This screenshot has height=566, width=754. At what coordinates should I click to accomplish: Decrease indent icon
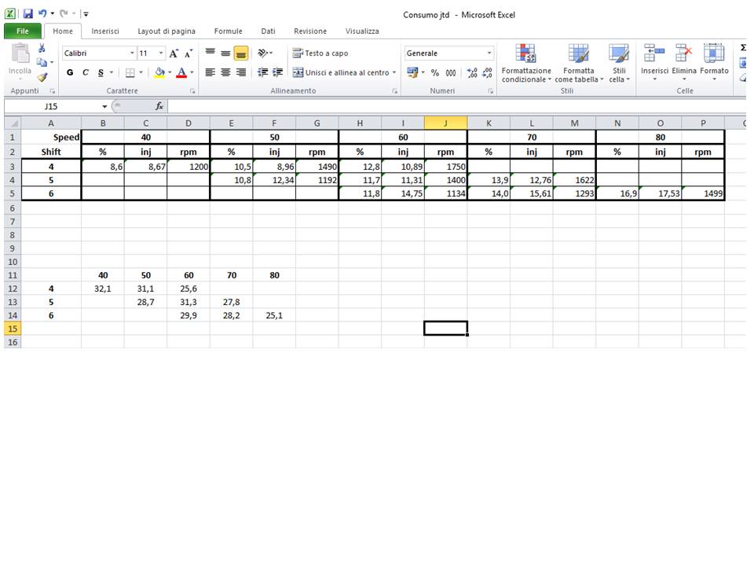coord(262,72)
